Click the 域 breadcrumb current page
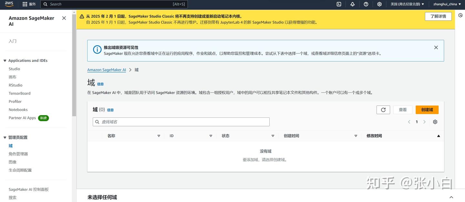 click(137, 70)
